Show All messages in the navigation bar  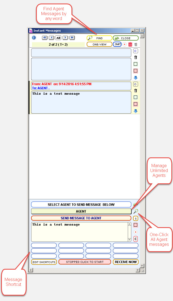(x=58, y=38)
